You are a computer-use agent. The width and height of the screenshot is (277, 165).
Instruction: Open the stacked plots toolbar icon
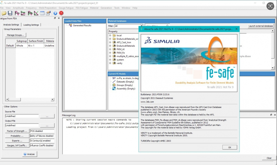pos(23,13)
